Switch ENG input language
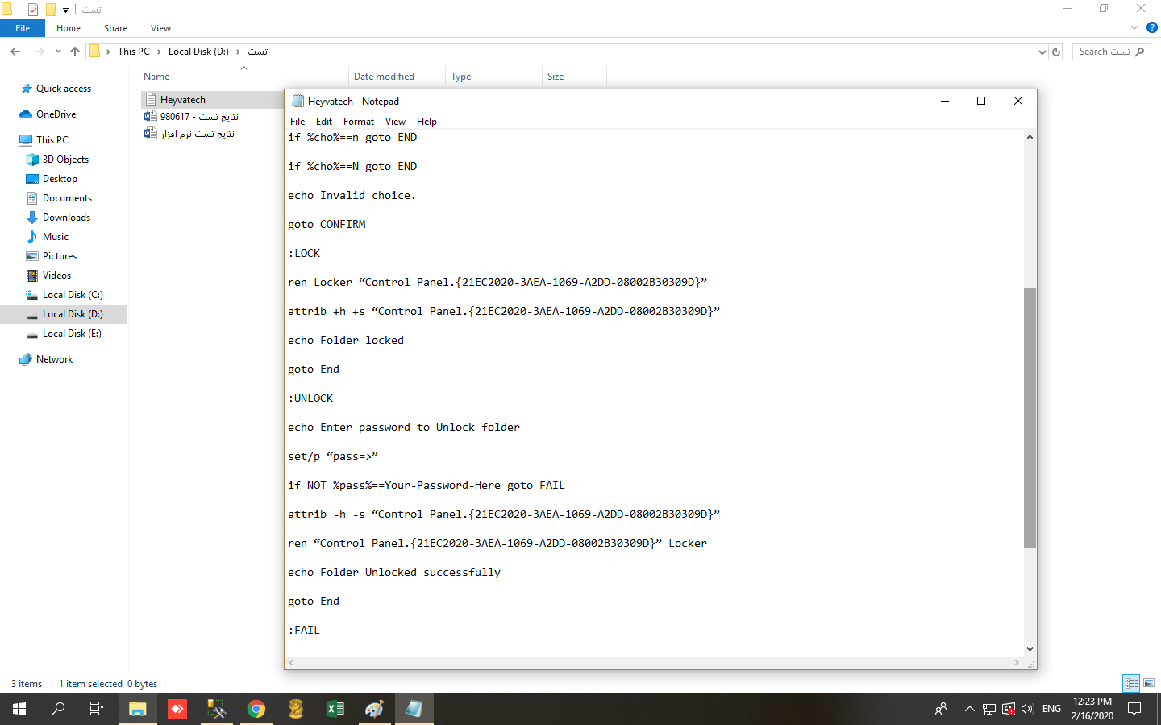The width and height of the screenshot is (1161, 725). (x=1051, y=709)
